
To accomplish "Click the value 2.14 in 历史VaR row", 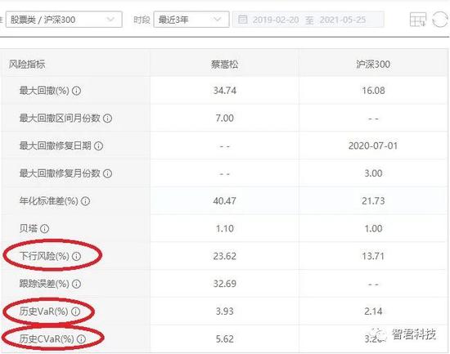I will [x=373, y=311].
